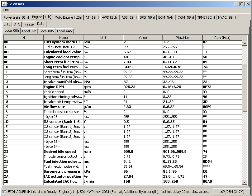Click the N column header

click(x=23, y=38)
